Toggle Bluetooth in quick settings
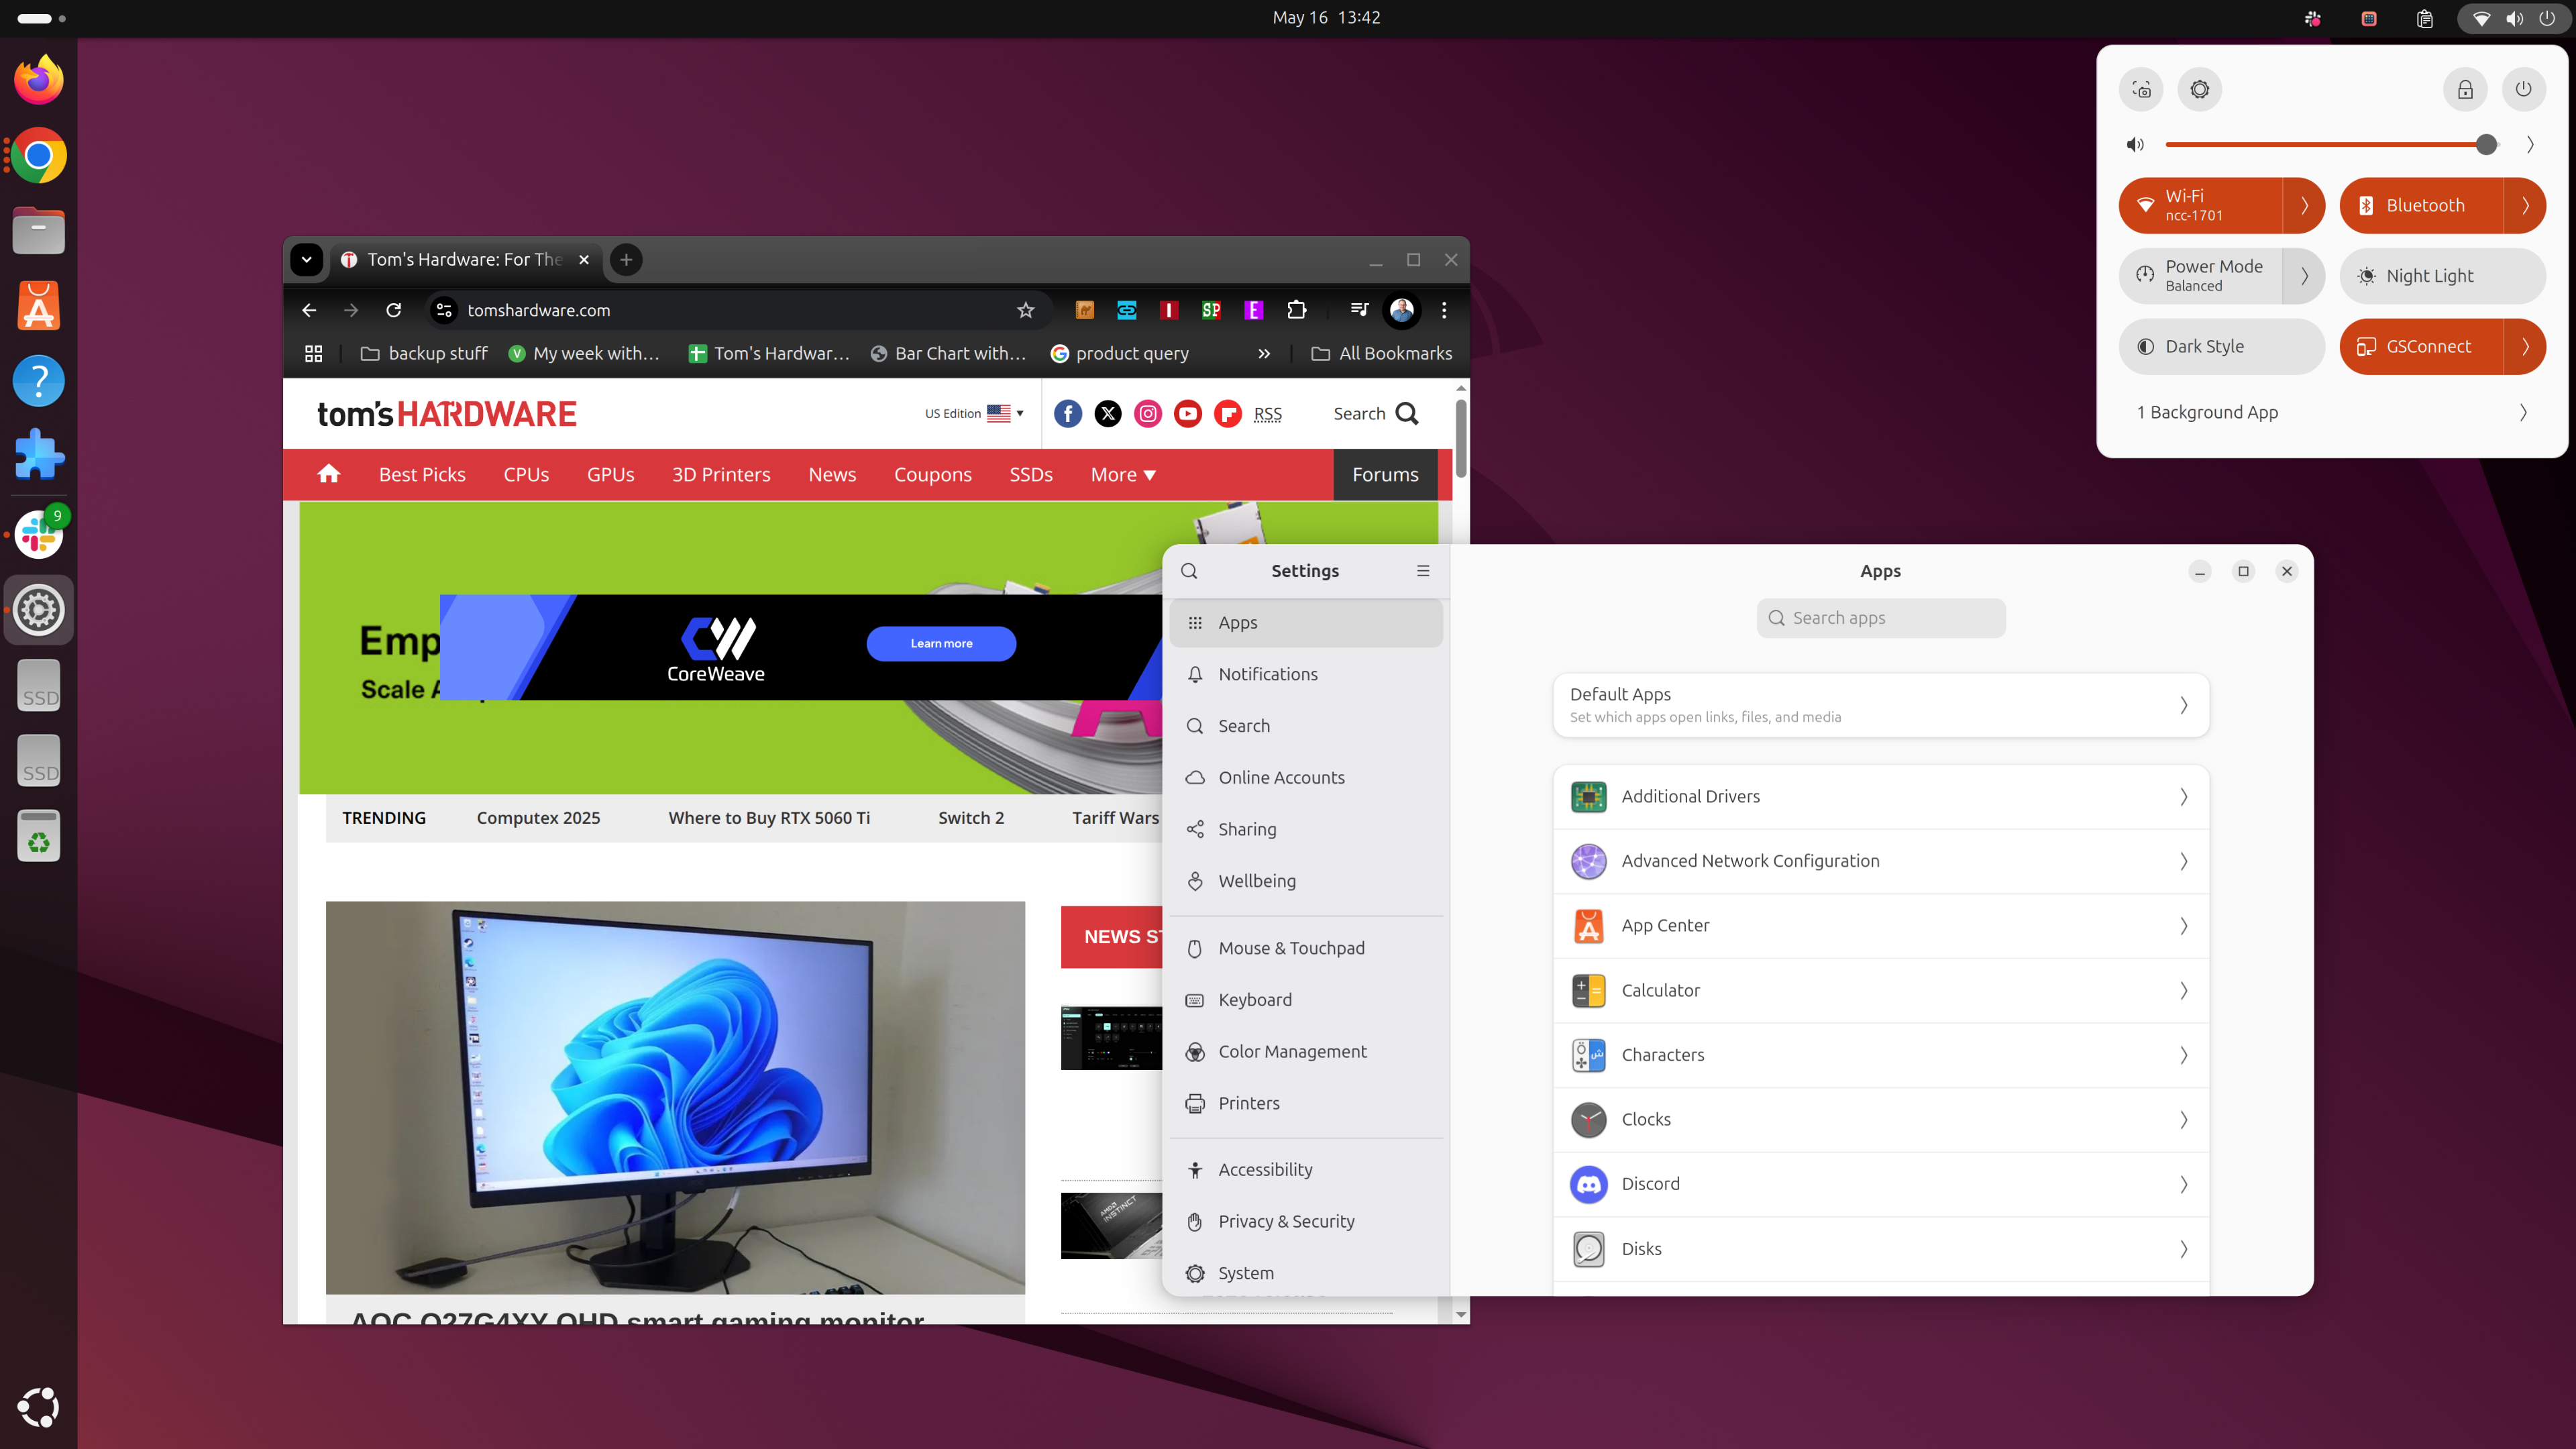This screenshot has height=1449, width=2576. coord(2422,205)
